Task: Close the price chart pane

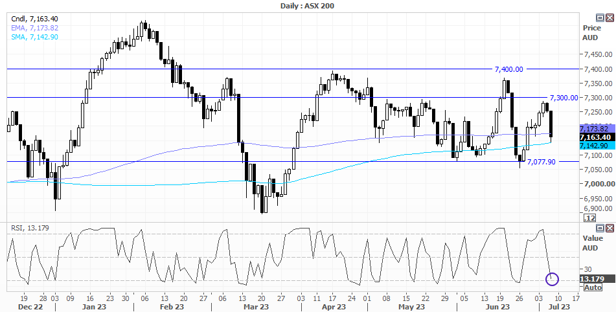Action: (x=610, y=17)
